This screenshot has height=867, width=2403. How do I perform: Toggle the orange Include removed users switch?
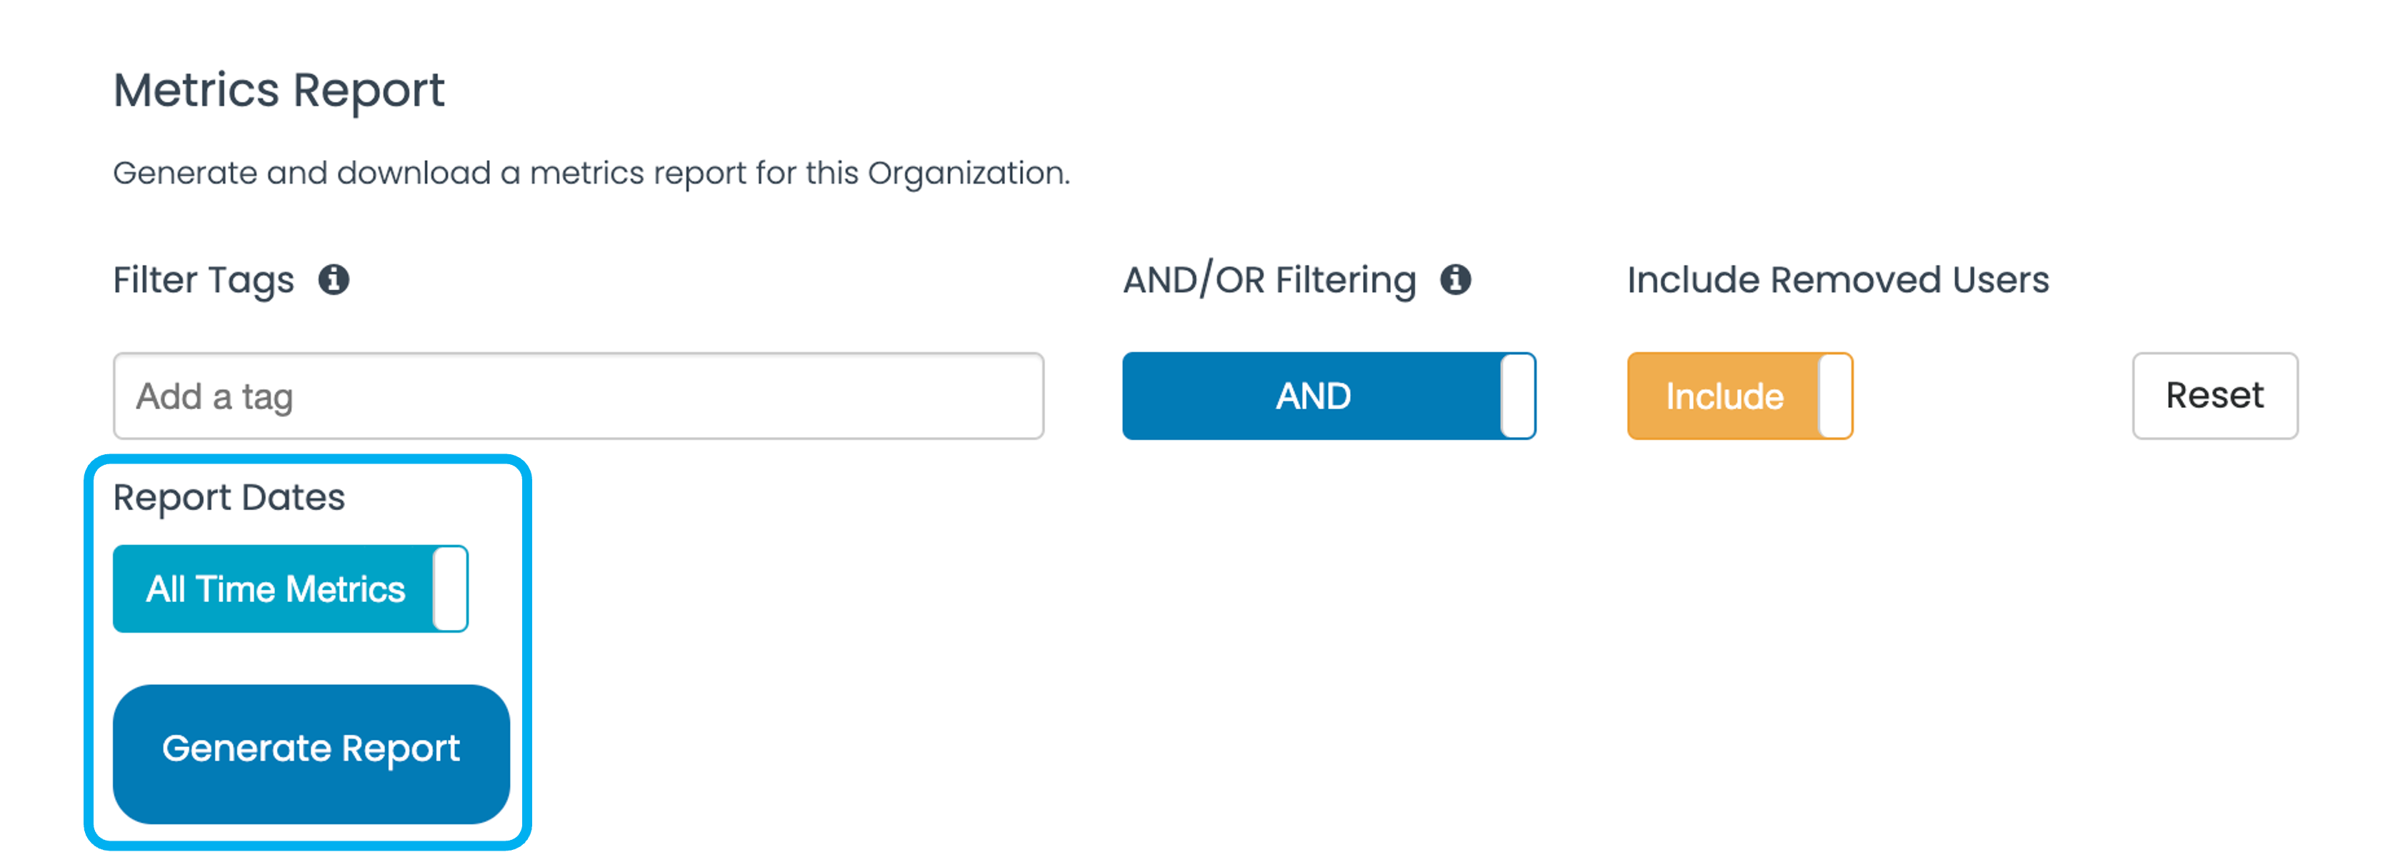click(1740, 396)
